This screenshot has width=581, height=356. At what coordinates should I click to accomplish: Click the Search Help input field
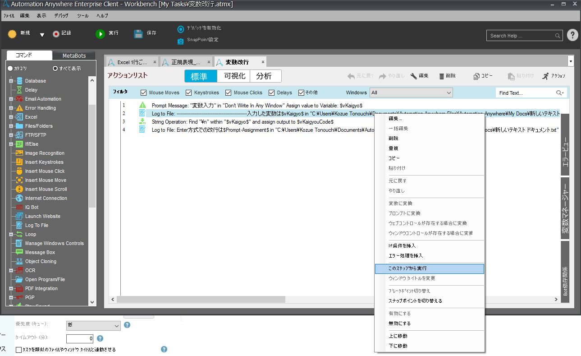[x=525, y=36]
